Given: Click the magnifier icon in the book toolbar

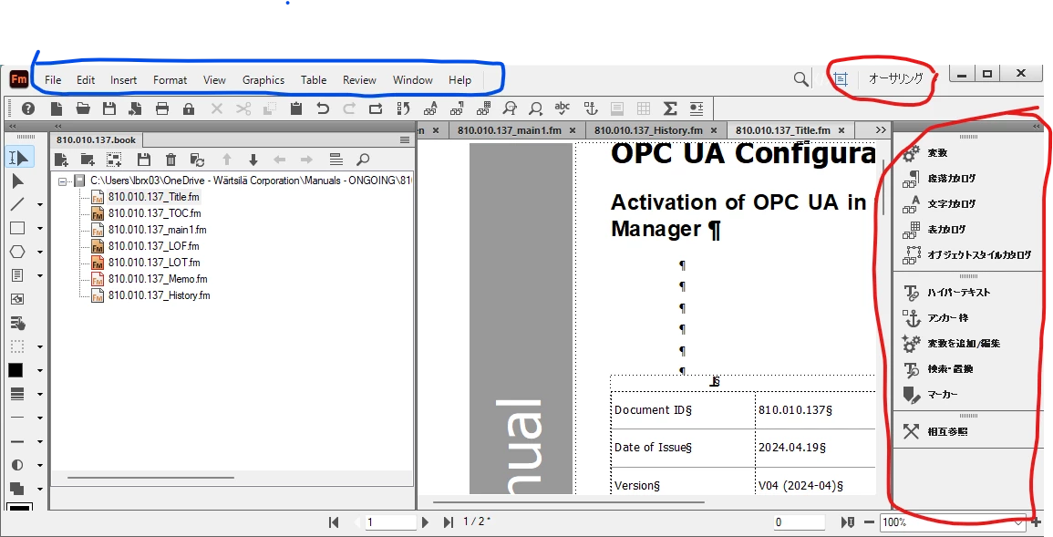Looking at the screenshot, I should (x=363, y=159).
